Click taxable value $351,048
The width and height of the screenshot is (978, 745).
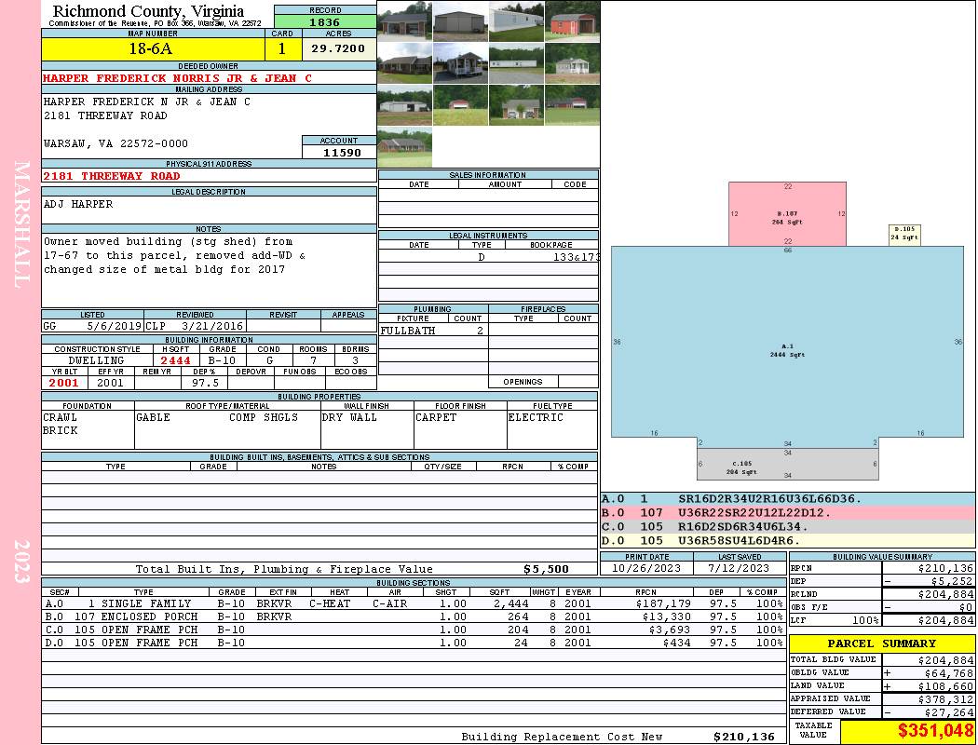[x=935, y=731]
